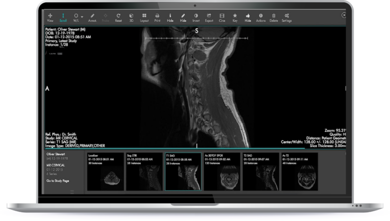Open the W/L presets dropdown arrow
This screenshot has width=390, height=221.
[82, 17]
